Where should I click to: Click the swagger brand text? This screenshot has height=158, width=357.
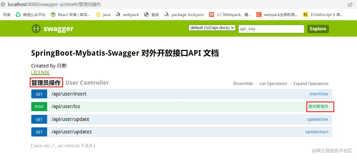coord(59,29)
